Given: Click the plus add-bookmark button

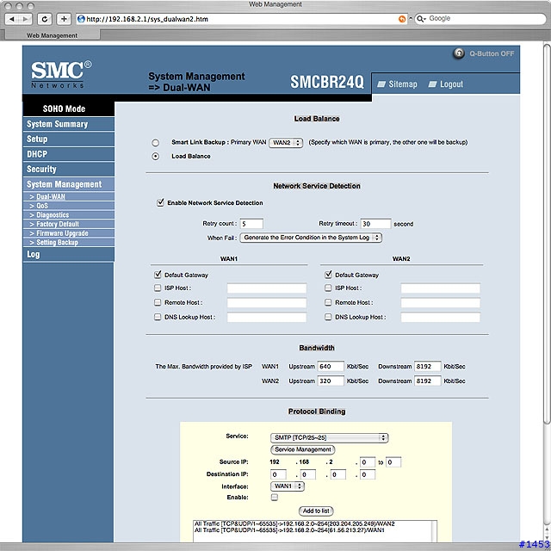Looking at the screenshot, I should [64, 19].
